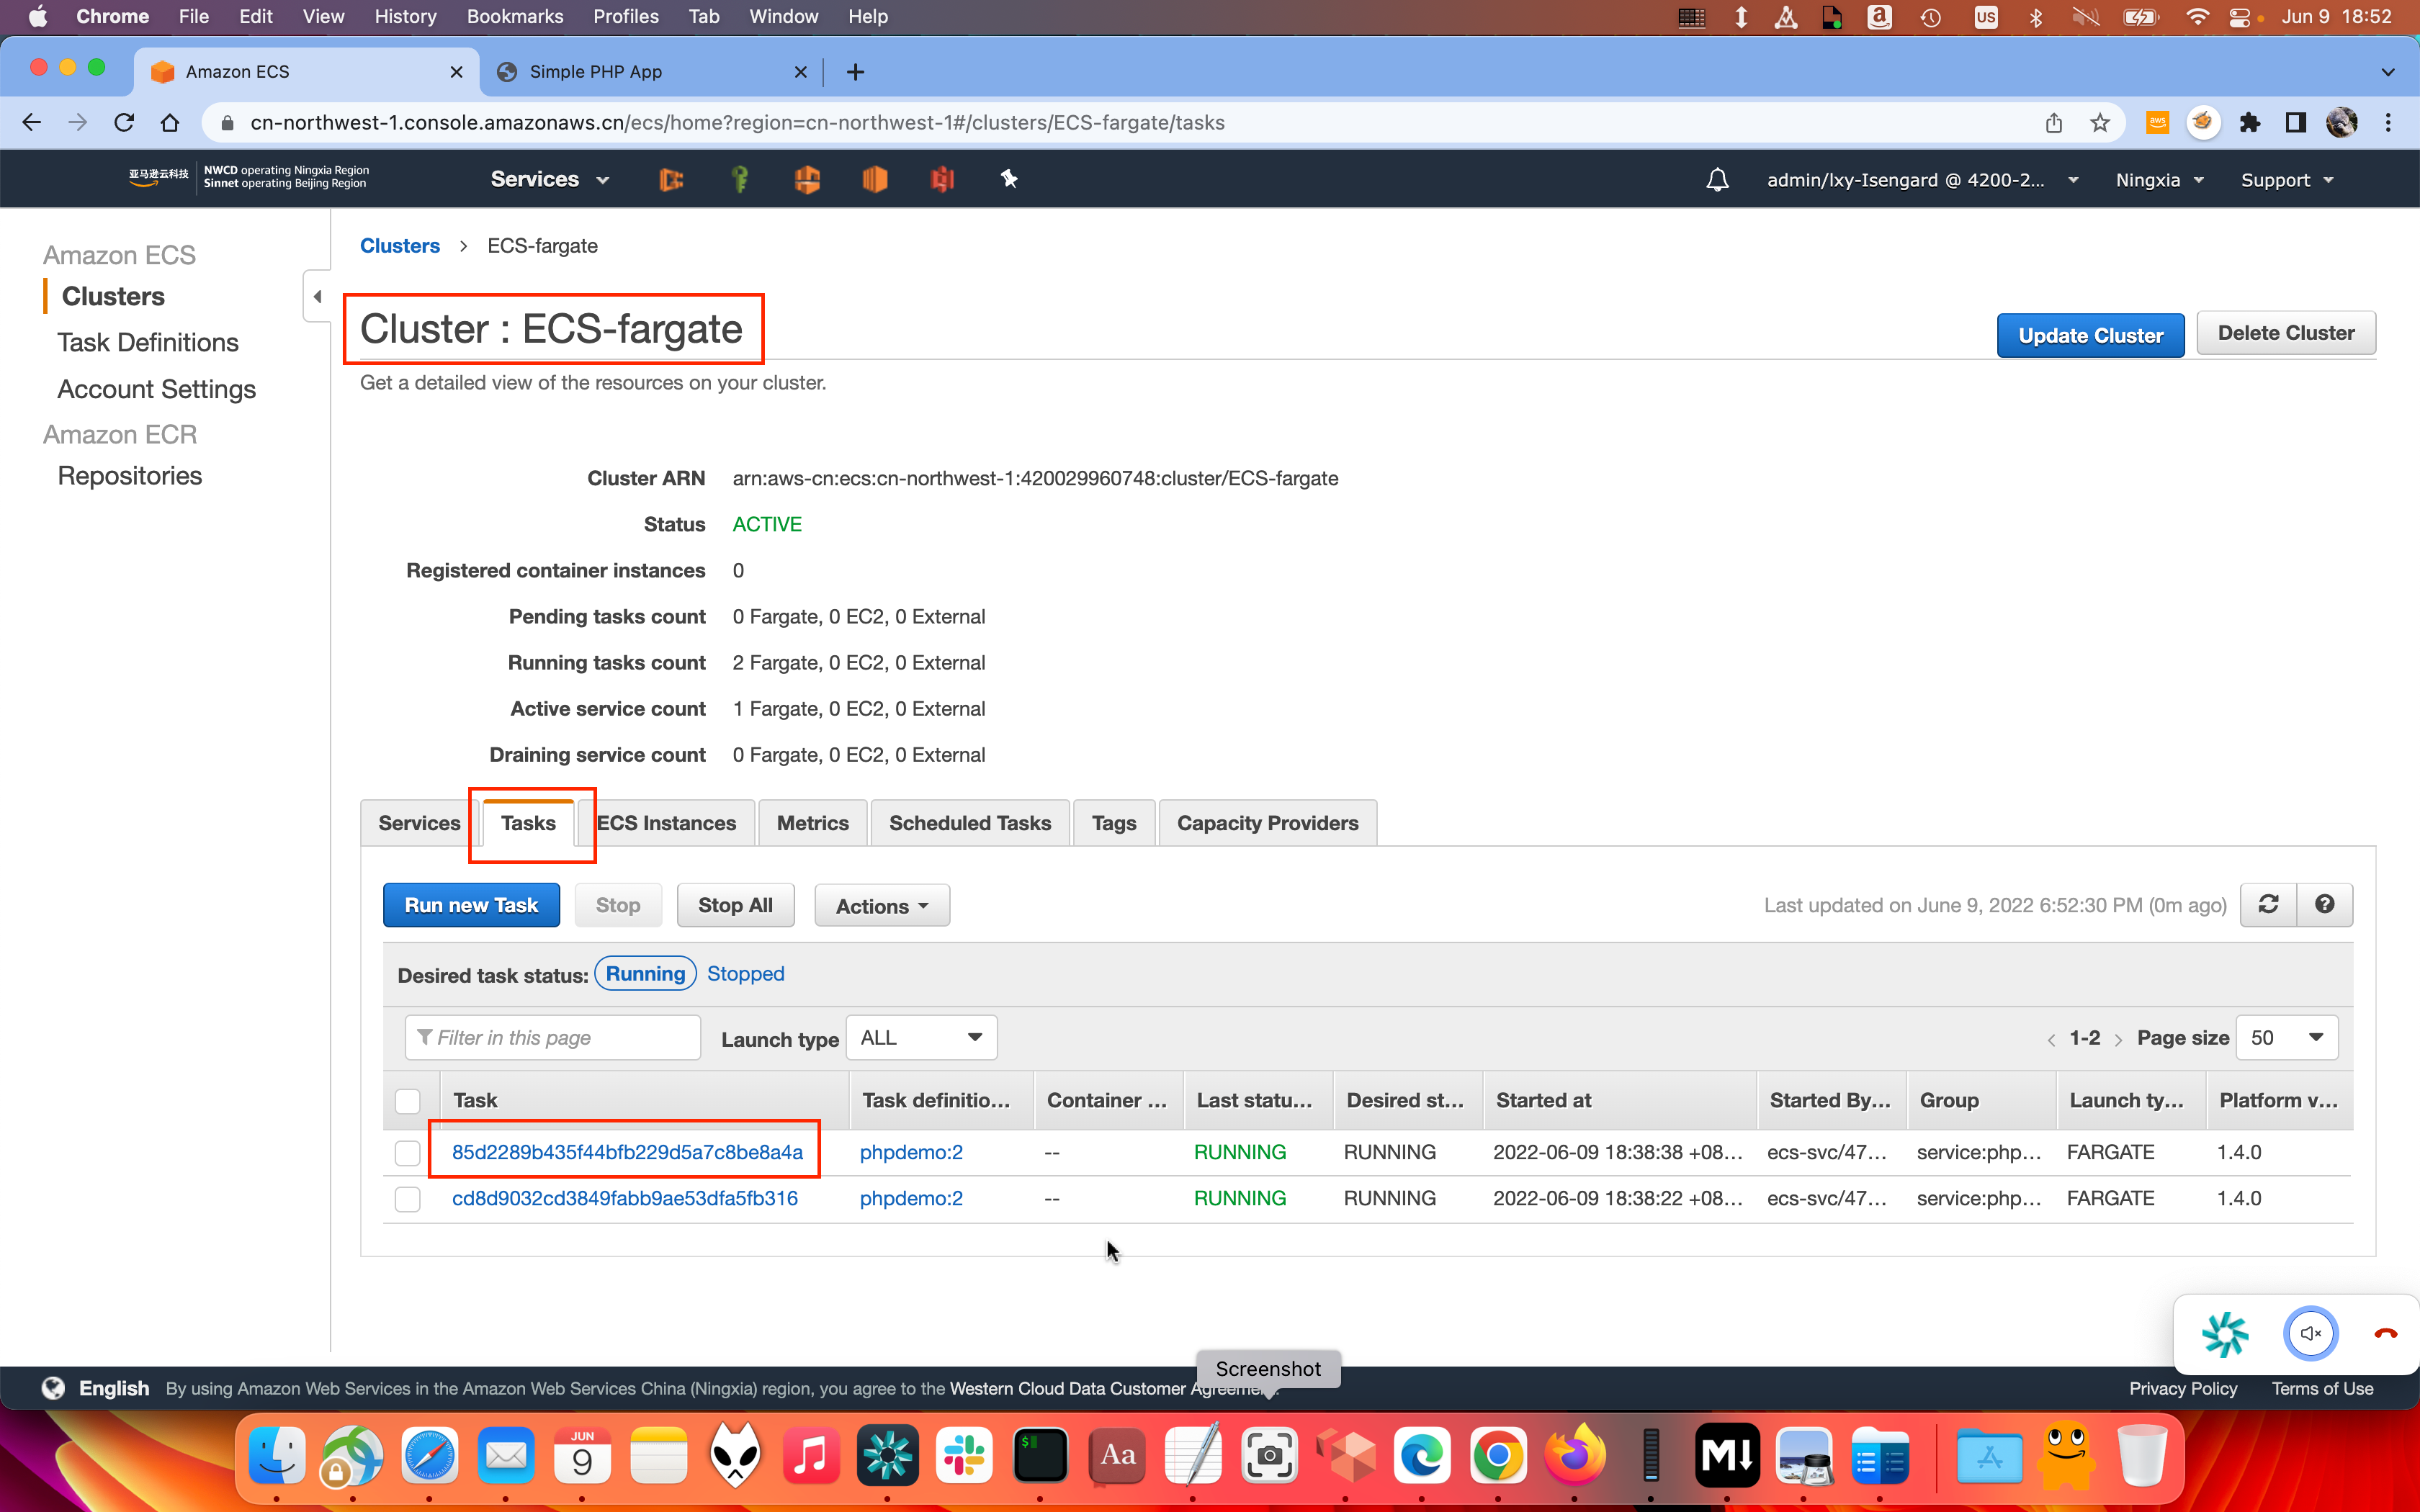Expand the admin account dropdown
The width and height of the screenshot is (2420, 1512).
pos(1922,180)
